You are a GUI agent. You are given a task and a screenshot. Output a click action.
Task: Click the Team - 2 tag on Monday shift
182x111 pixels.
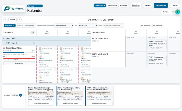(x=46, y=73)
